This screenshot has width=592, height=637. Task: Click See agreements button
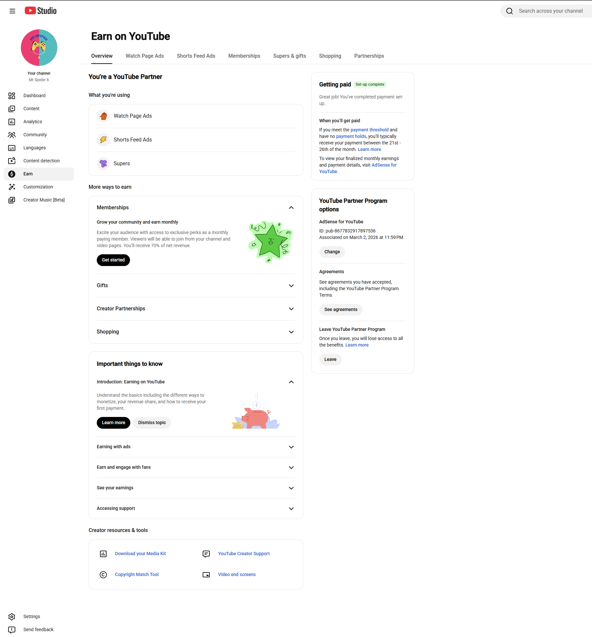pos(341,310)
